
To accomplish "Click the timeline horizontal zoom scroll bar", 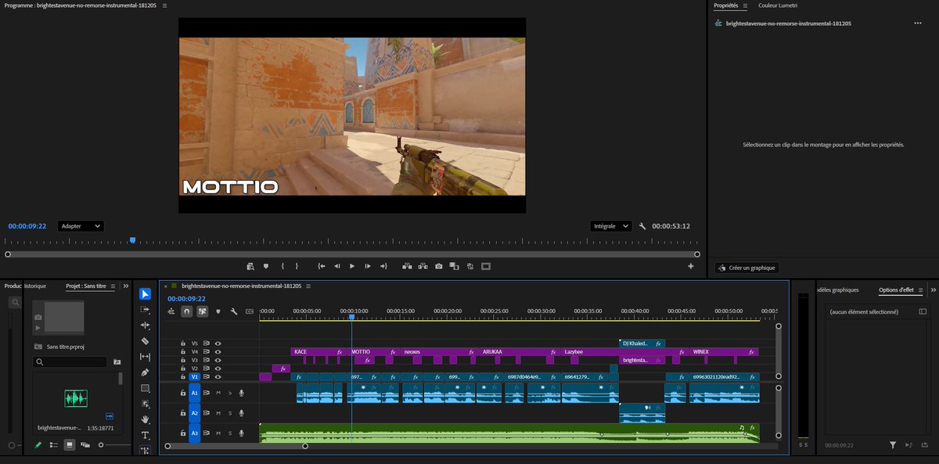I will (x=236, y=446).
